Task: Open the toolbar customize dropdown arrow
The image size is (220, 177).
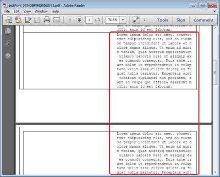Action: click(x=144, y=20)
